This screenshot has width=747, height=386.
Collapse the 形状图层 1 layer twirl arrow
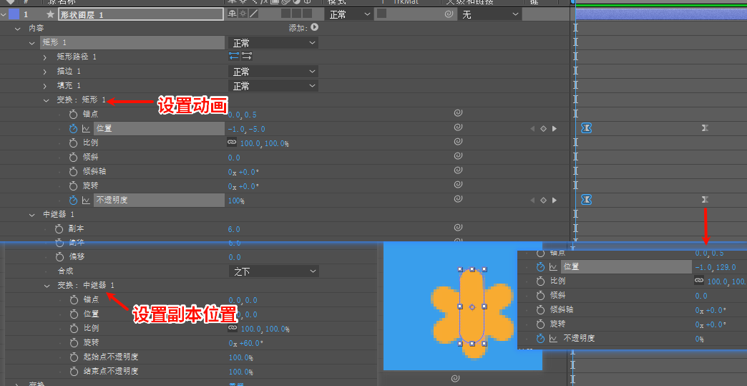(4, 15)
